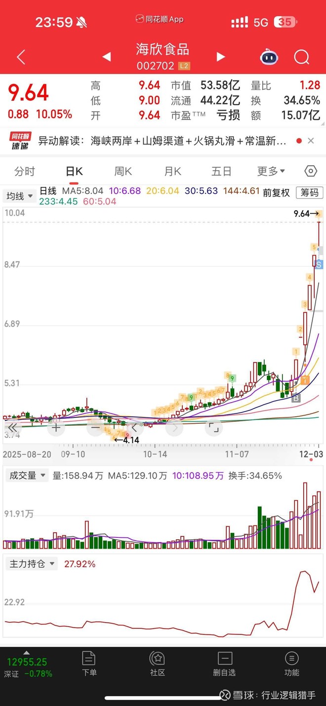
Task: Move chart left with chevron button
Action: pyautogui.click(x=134, y=428)
